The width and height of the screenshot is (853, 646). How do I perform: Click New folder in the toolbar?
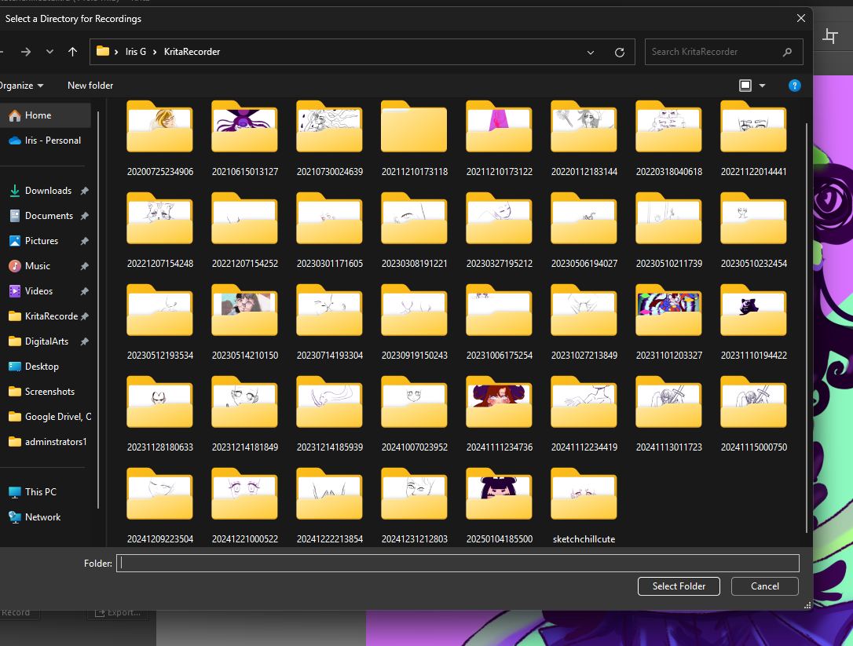[x=90, y=86]
